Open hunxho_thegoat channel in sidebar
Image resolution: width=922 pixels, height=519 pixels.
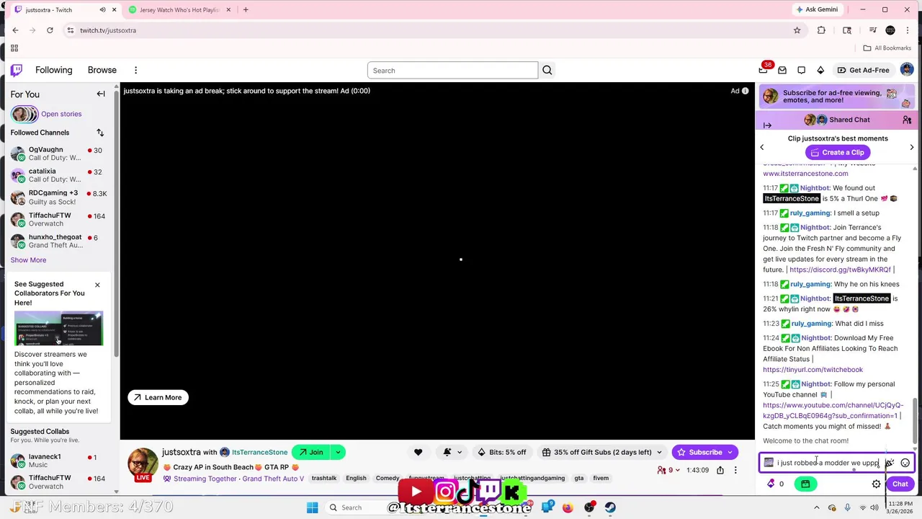[x=58, y=241]
